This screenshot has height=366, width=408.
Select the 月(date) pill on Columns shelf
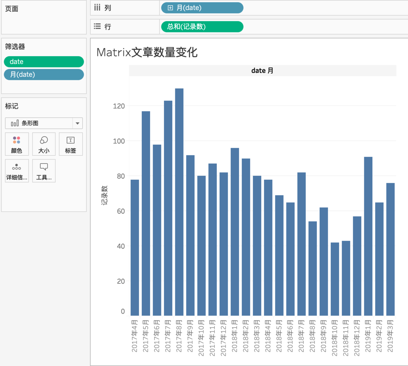click(202, 8)
